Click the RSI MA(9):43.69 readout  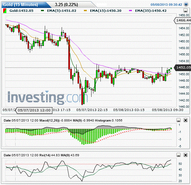point(70,155)
